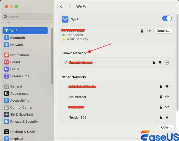Click the Appearance icon in sidebar
The width and height of the screenshot is (179, 141).
coord(6,93)
